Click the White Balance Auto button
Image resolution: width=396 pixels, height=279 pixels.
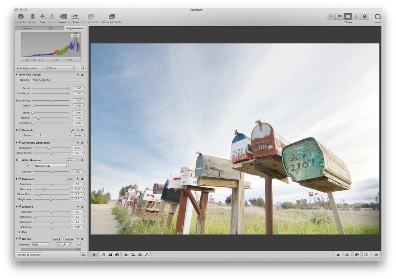pos(70,160)
